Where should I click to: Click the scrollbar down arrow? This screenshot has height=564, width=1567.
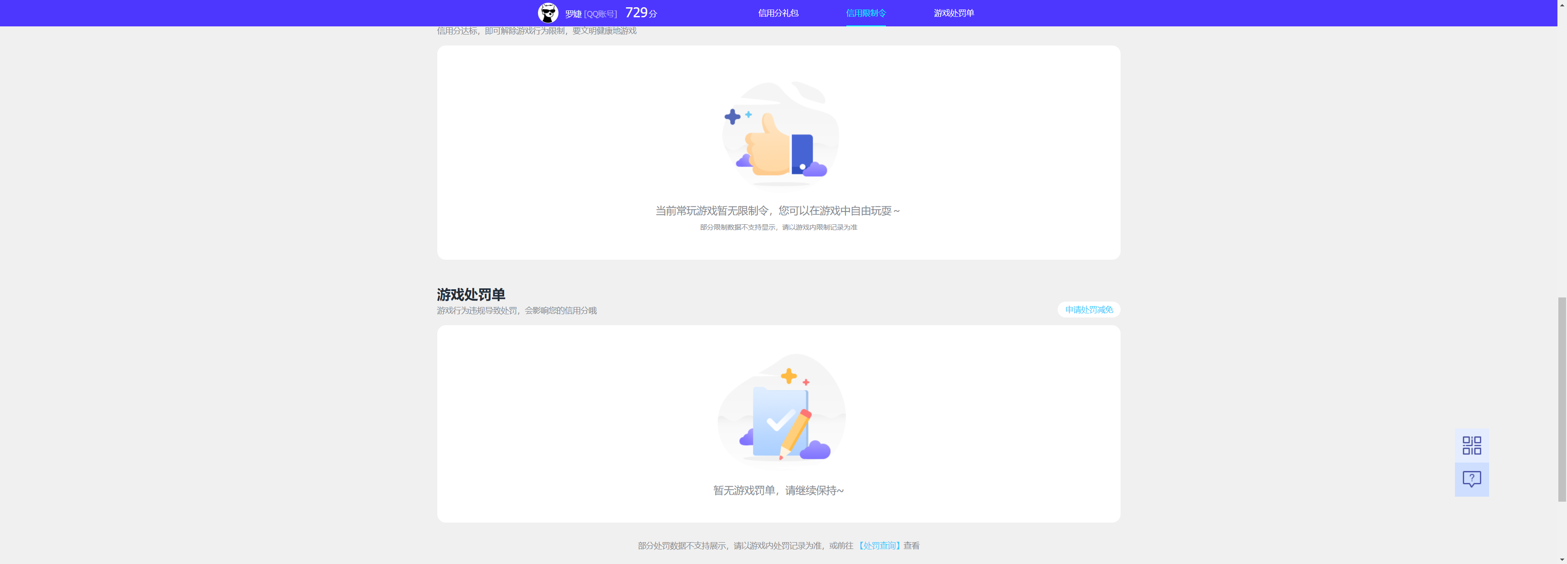pos(1562,559)
